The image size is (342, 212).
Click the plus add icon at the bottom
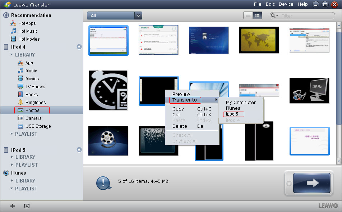(x=13, y=206)
